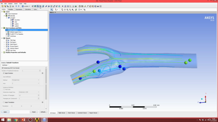Click the Pan view icon in viewer toolbar

[x=65, y=10]
